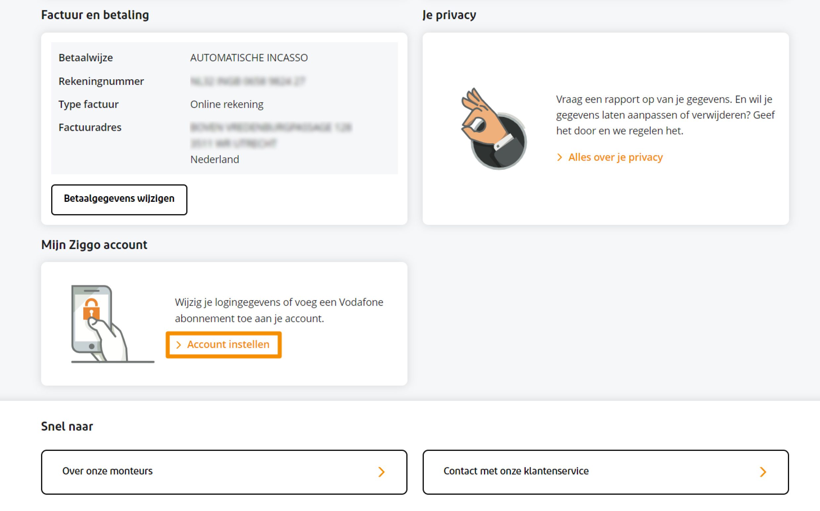Click the chevron before Alles over je privacy

pos(559,157)
